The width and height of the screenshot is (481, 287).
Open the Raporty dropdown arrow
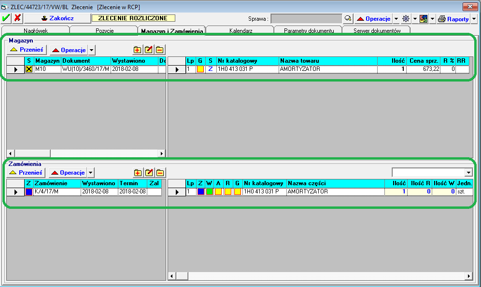[x=474, y=19]
